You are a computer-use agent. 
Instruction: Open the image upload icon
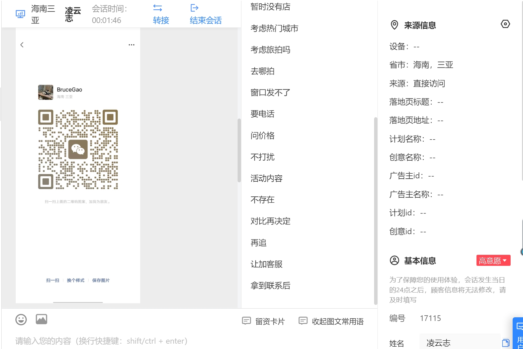click(x=41, y=319)
